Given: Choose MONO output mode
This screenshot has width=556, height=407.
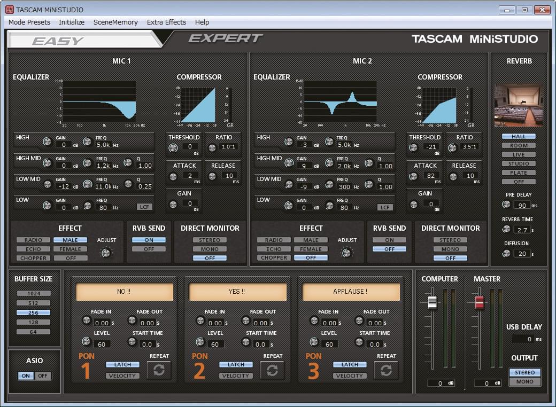Looking at the screenshot, I should click(525, 381).
